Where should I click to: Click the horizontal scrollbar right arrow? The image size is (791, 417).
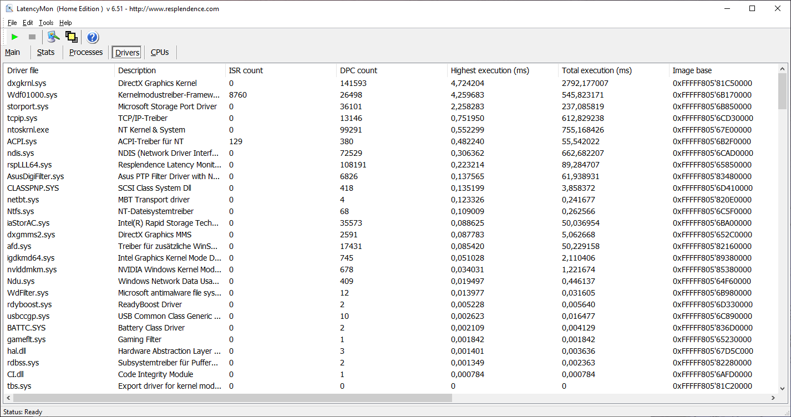[x=773, y=398]
